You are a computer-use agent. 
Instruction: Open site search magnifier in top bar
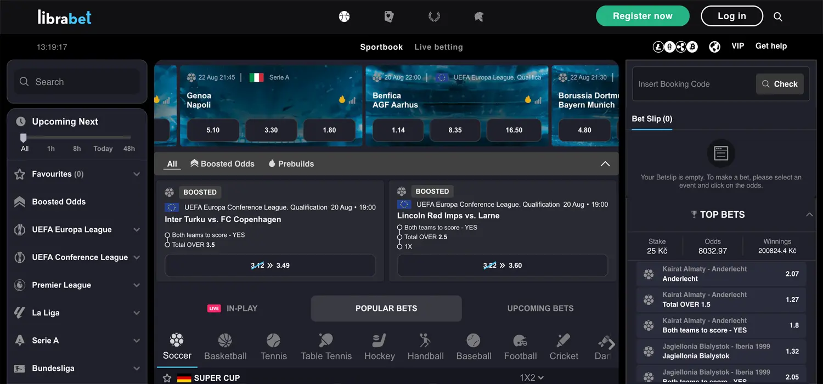(778, 16)
